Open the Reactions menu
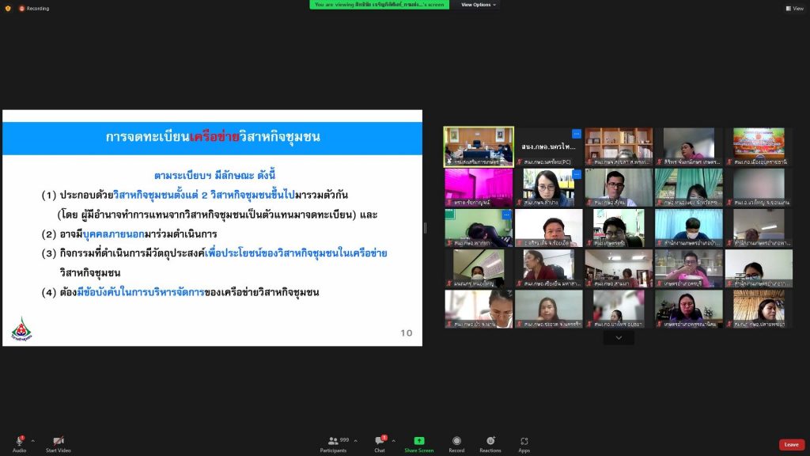Viewport: 810px width, 456px height. click(490, 441)
